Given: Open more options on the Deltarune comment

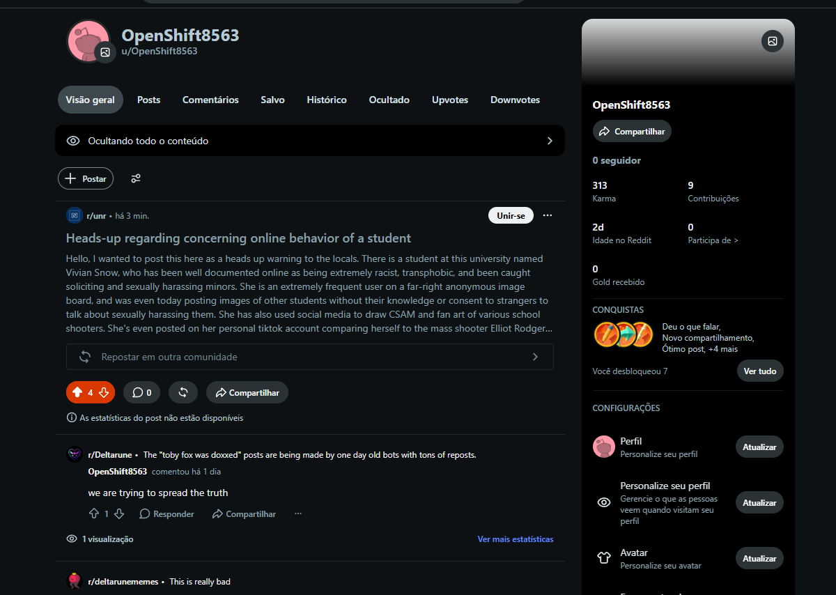Looking at the screenshot, I should coord(298,513).
